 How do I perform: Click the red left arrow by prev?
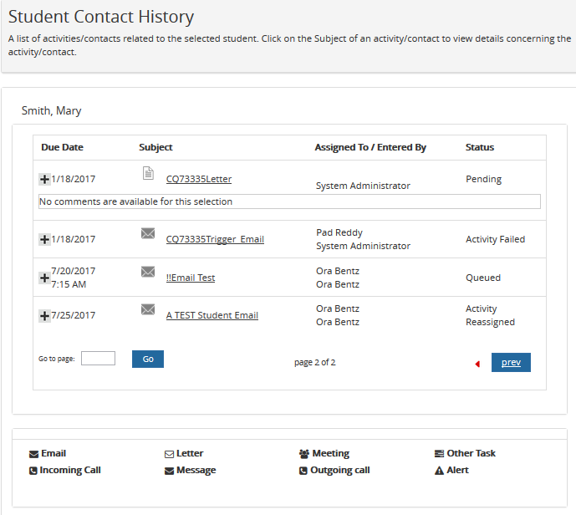[477, 364]
